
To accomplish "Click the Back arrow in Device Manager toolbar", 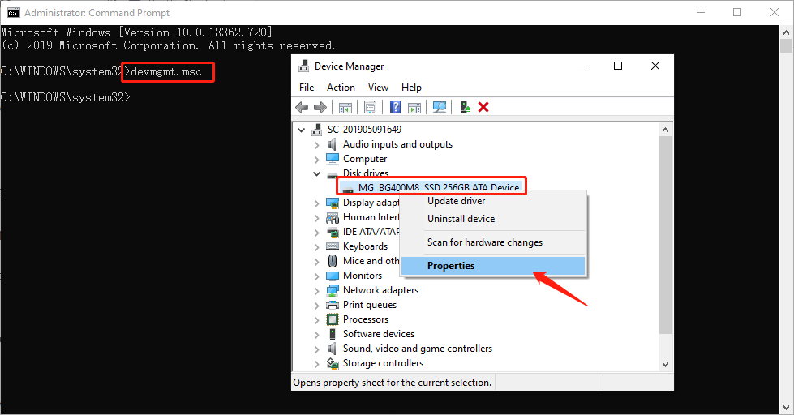I will [x=302, y=107].
